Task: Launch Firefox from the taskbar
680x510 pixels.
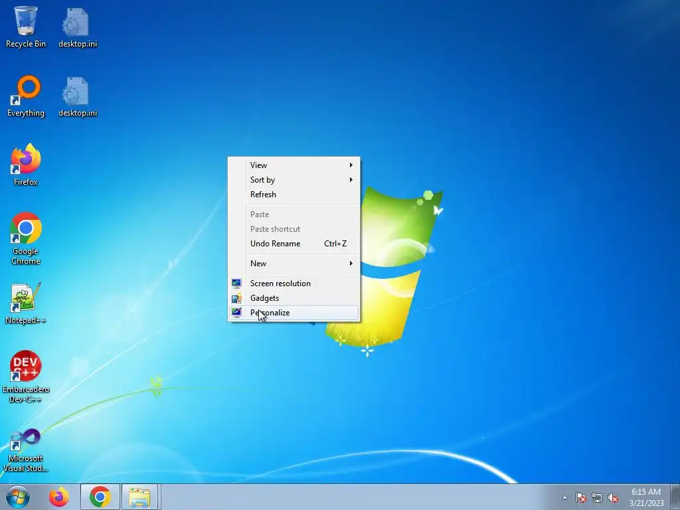Action: [x=59, y=497]
